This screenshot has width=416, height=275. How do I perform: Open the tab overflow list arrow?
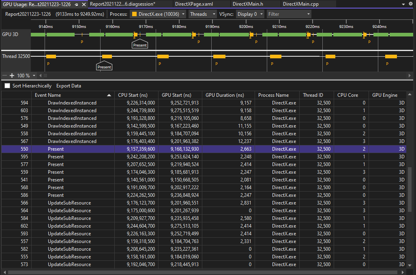pyautogui.click(x=403, y=4)
